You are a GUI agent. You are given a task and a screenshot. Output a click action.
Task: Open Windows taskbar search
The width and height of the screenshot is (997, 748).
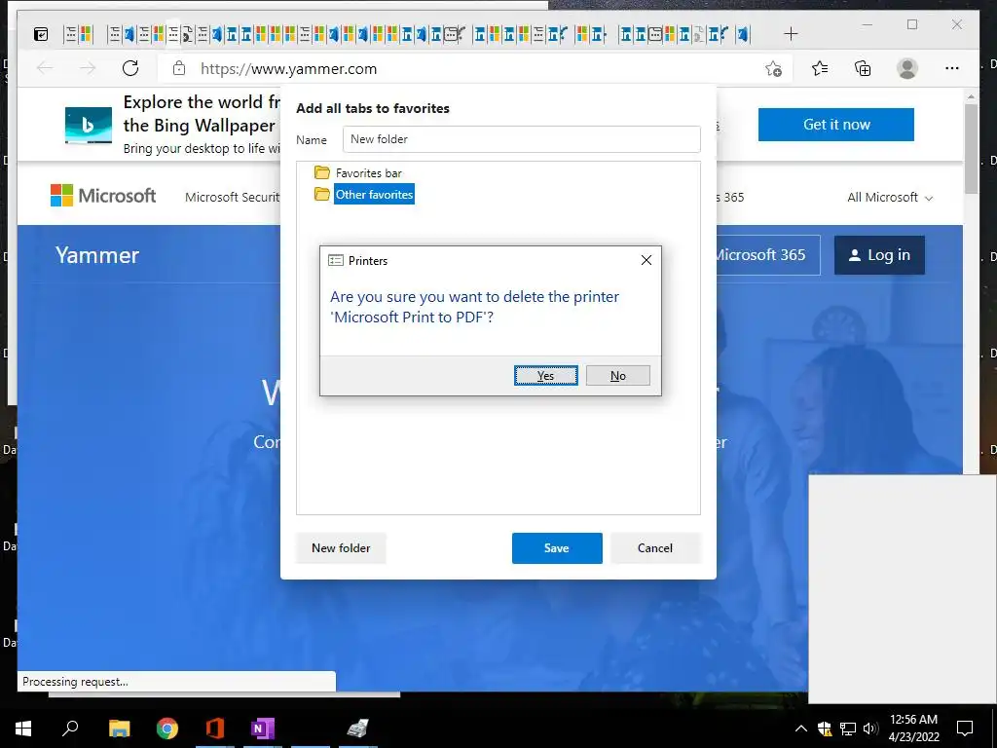click(x=70, y=729)
